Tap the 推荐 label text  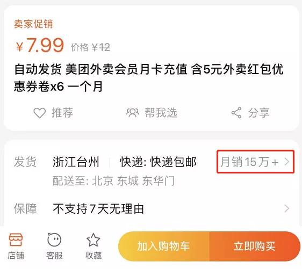[62, 113]
